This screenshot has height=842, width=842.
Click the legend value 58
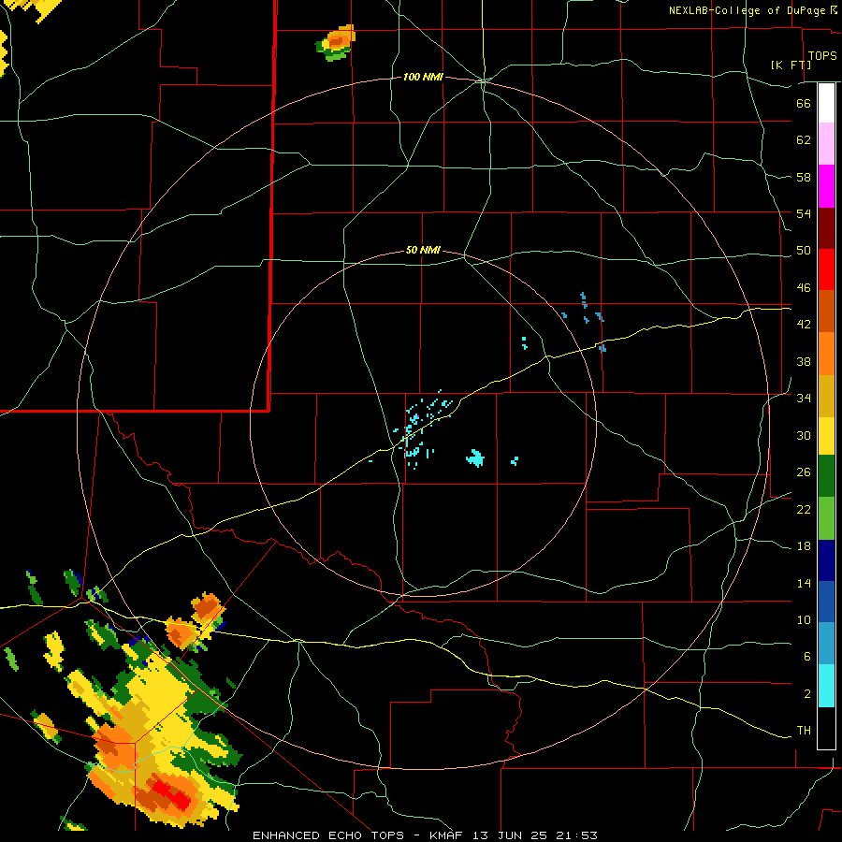coord(804,177)
